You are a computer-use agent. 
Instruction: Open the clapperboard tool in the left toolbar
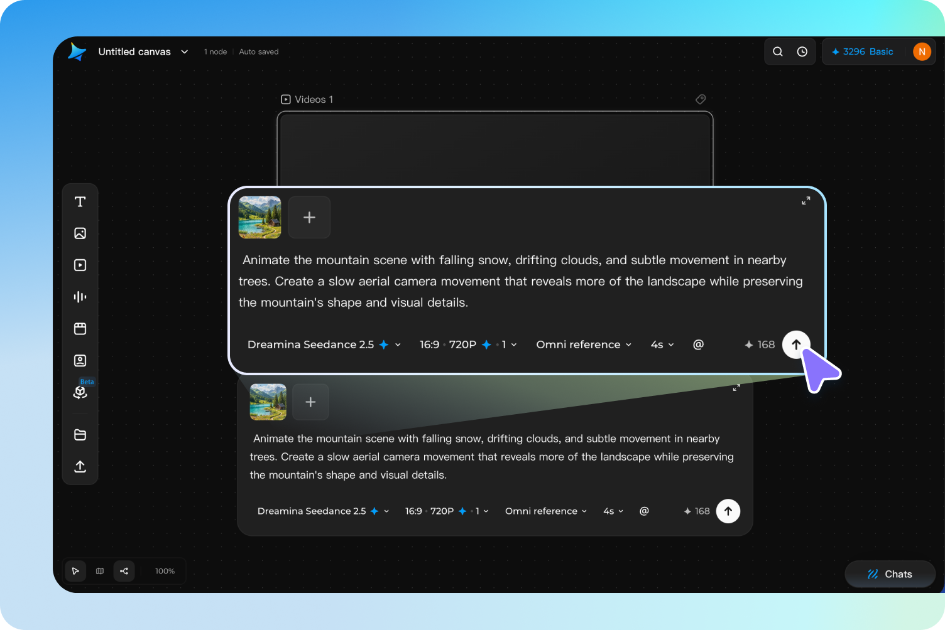(80, 329)
